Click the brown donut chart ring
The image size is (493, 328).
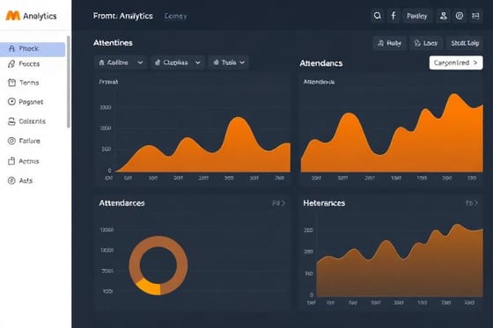158,241
